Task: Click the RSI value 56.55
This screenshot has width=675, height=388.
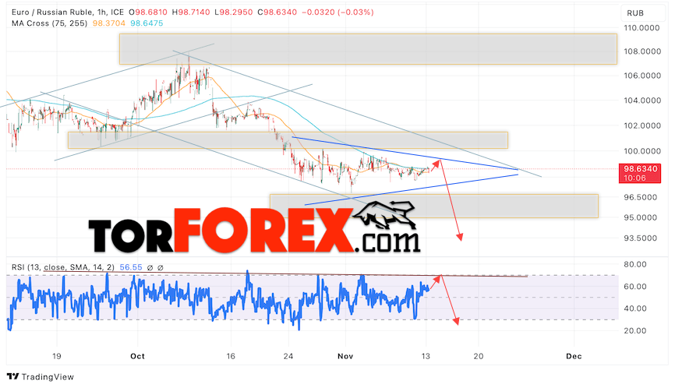Action: coord(131,267)
